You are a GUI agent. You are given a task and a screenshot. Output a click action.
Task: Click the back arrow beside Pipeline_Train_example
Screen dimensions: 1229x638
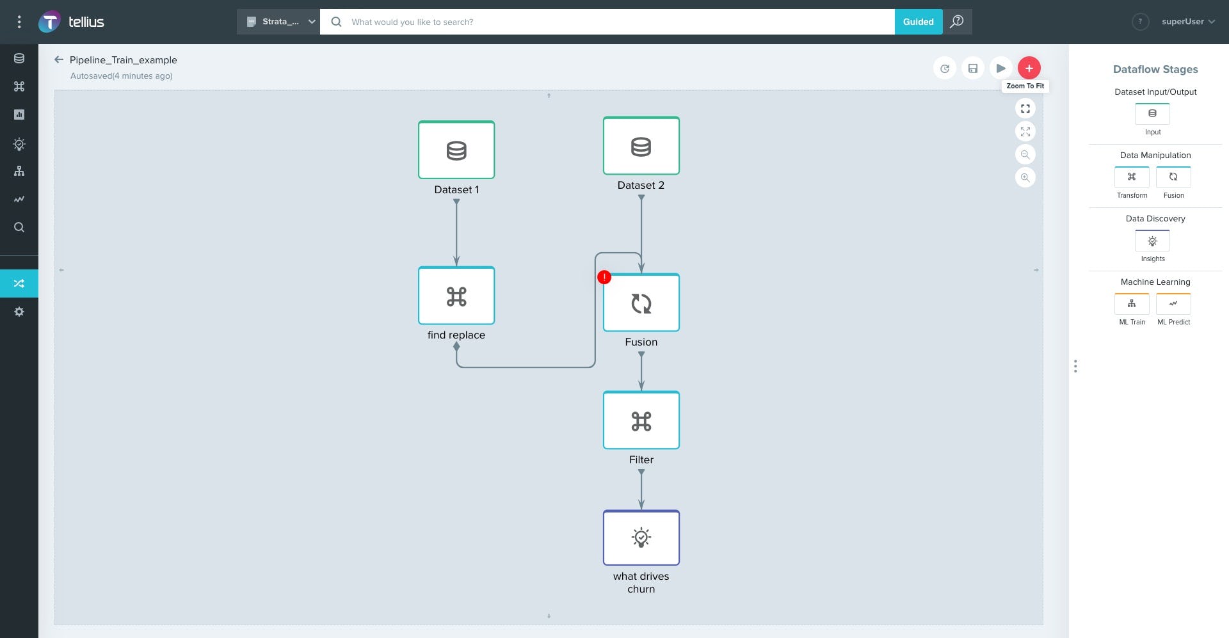point(59,60)
